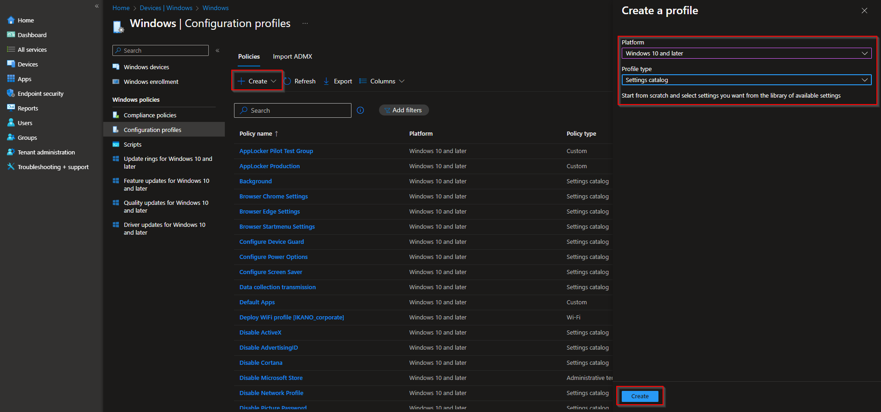Click the Update rings Windows logo icon

[116, 159]
